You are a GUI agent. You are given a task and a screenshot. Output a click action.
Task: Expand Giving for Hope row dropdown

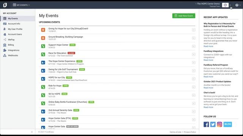coord(194,30)
